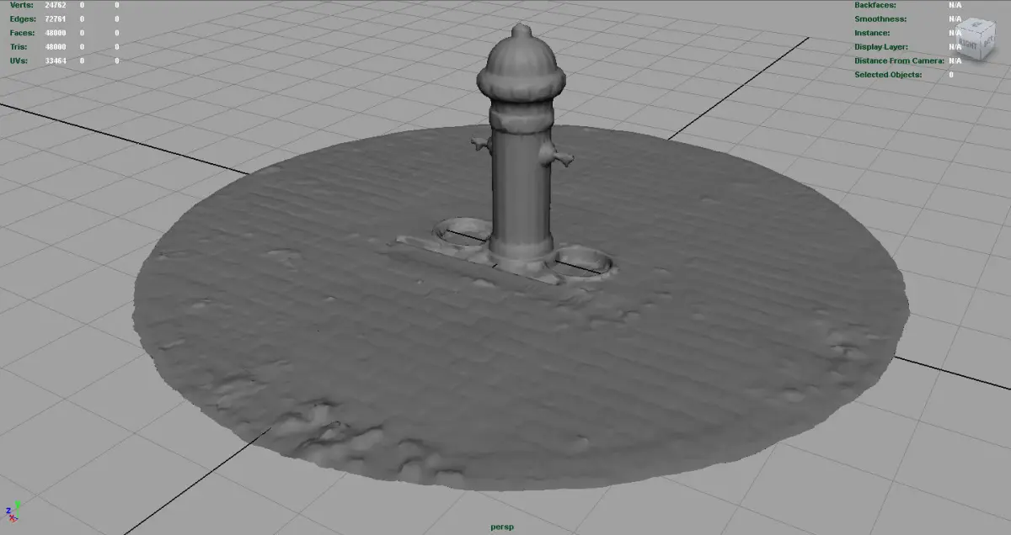
Task: Click the 'Distance From Camera:' label
Action: click(899, 61)
